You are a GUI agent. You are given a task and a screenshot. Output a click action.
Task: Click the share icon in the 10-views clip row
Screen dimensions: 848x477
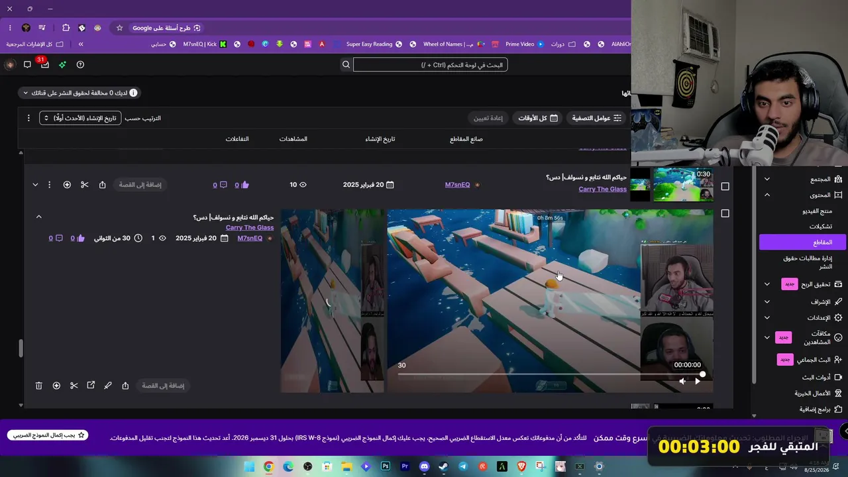click(x=102, y=185)
